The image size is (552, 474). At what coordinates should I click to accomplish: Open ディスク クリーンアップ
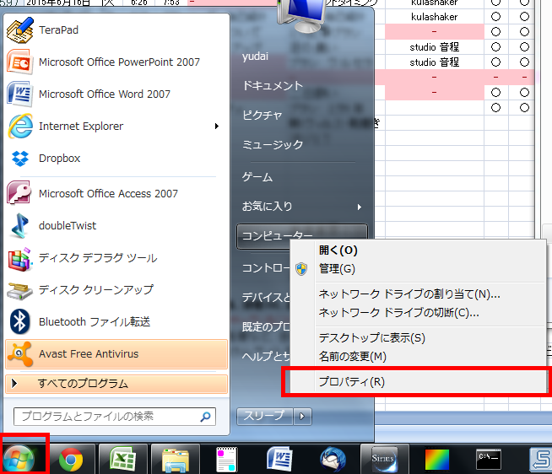116,290
